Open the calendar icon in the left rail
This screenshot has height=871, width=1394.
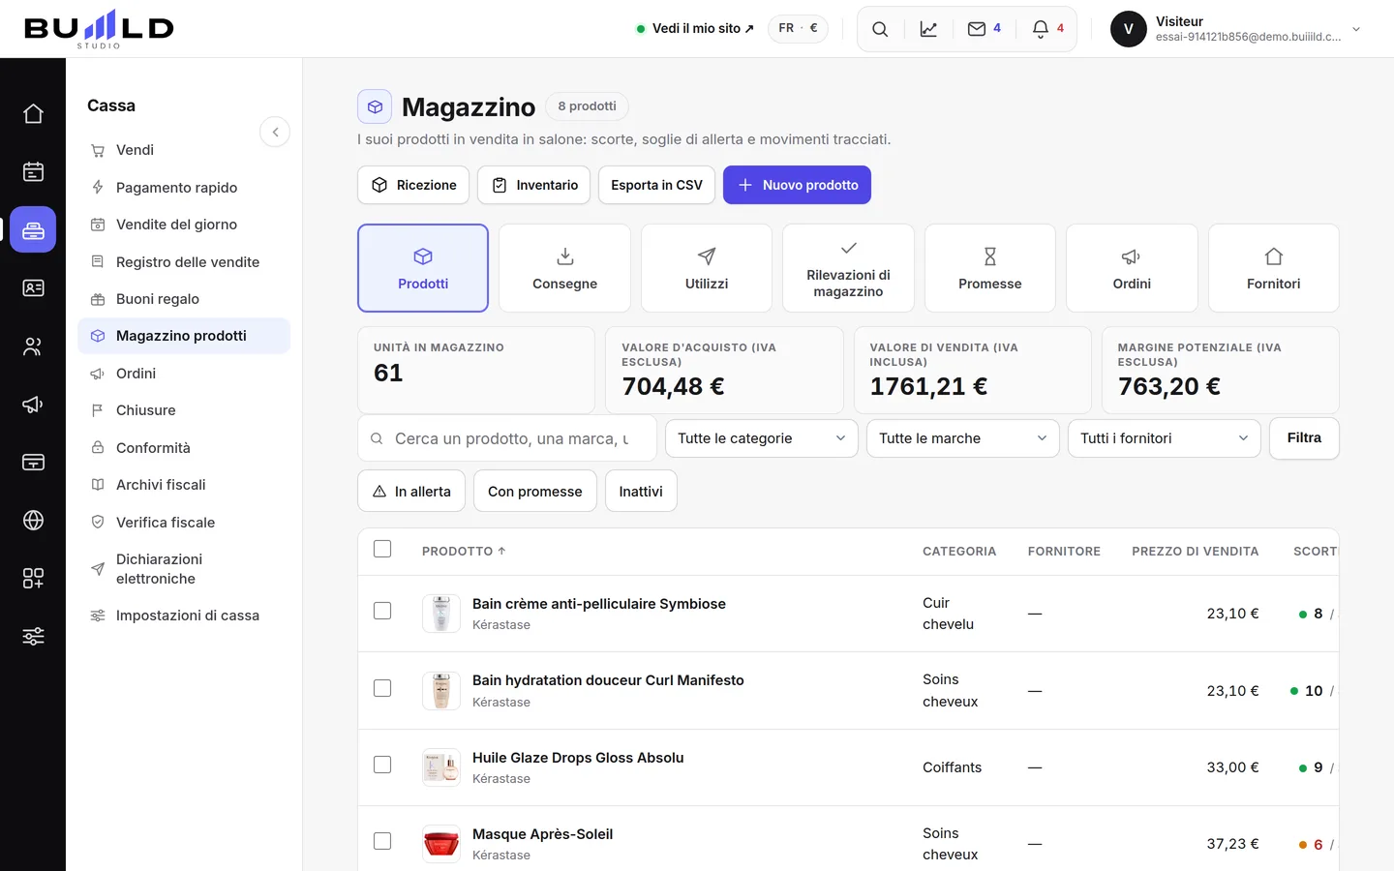[x=33, y=172]
